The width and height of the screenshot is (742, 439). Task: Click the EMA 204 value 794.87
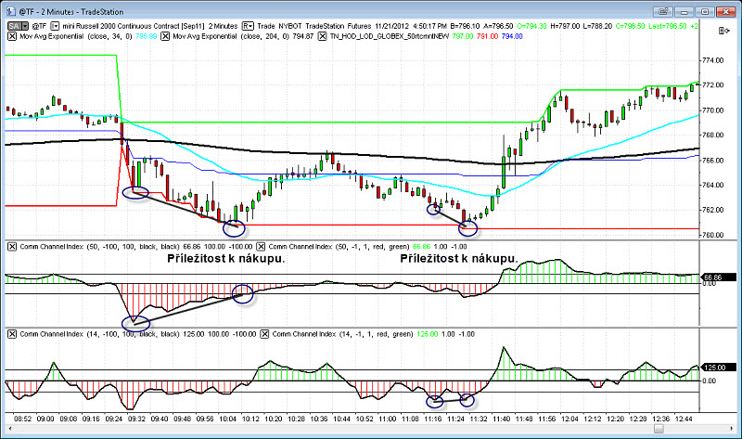[x=303, y=36]
